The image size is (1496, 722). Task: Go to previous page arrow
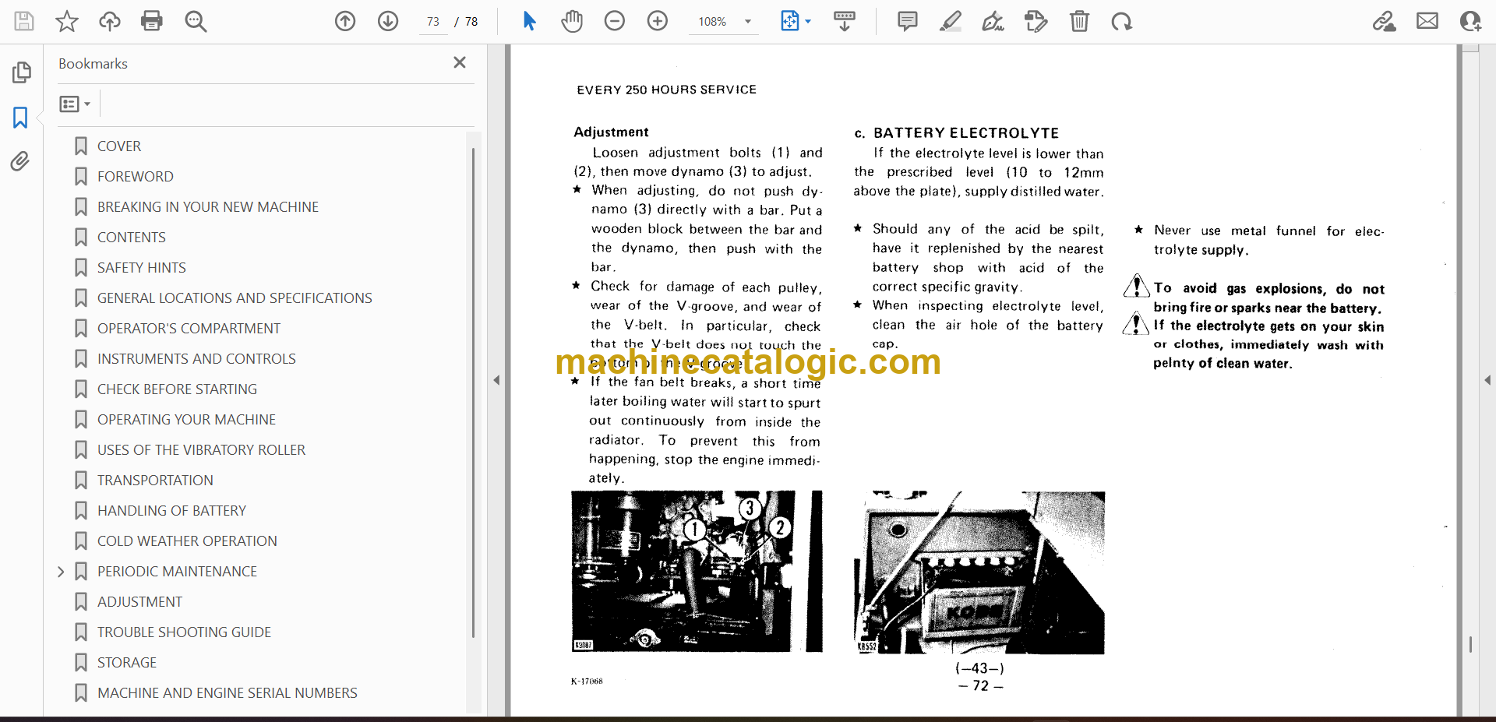tap(345, 21)
